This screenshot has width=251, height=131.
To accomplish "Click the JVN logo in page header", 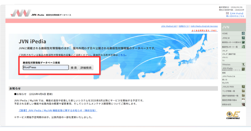I will tap(21, 13).
